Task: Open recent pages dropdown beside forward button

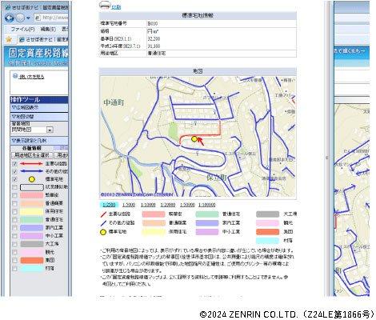Action: point(28,18)
